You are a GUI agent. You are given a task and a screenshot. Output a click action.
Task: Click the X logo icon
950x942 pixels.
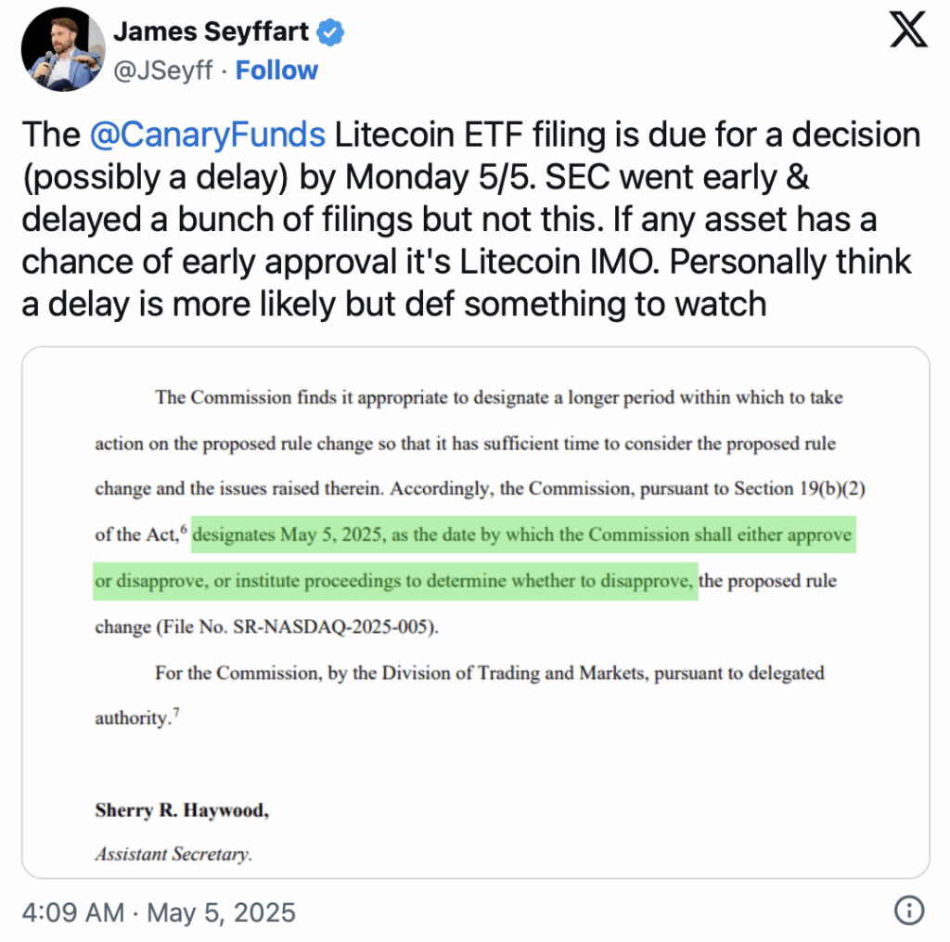[908, 31]
